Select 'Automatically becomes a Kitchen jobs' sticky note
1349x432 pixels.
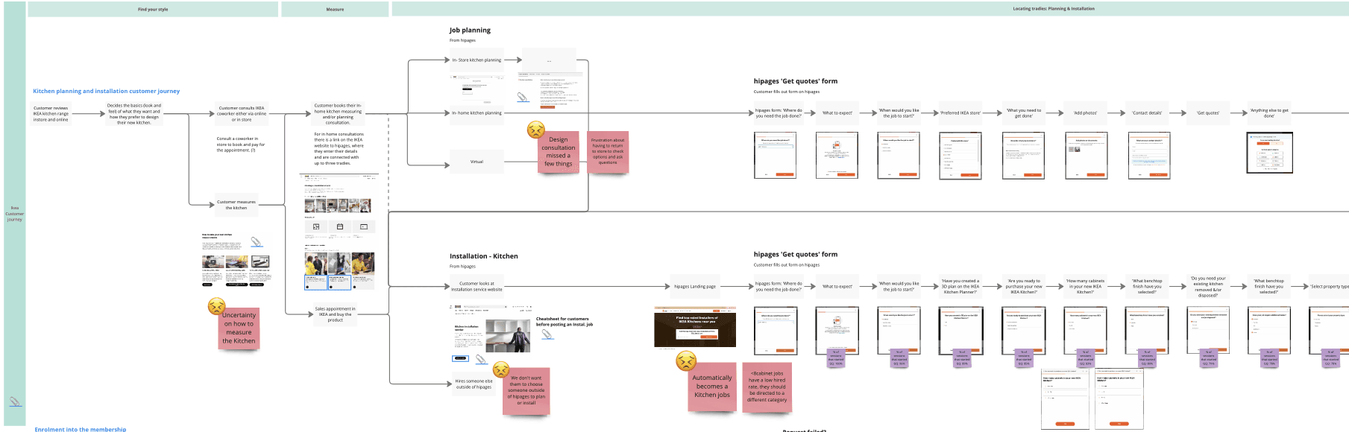click(712, 387)
